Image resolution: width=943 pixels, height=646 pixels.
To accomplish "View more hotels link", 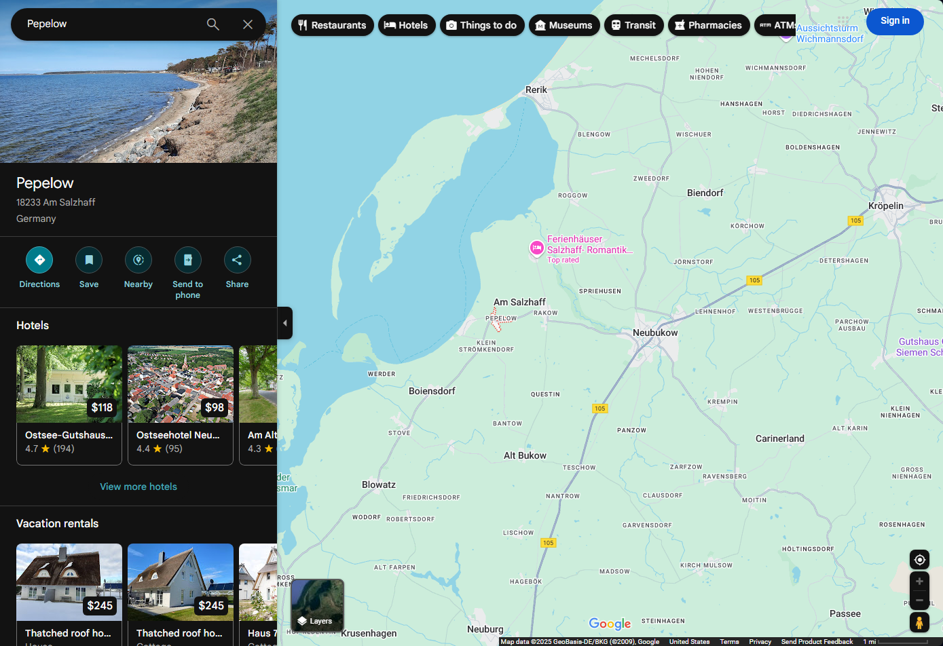I will pos(138,487).
